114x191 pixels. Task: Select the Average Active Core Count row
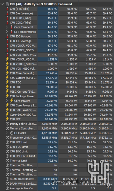point(57,188)
